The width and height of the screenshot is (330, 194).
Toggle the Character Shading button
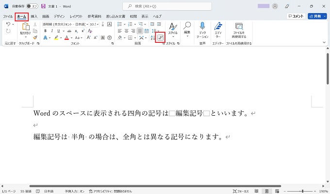pyautogui.click(x=103, y=38)
